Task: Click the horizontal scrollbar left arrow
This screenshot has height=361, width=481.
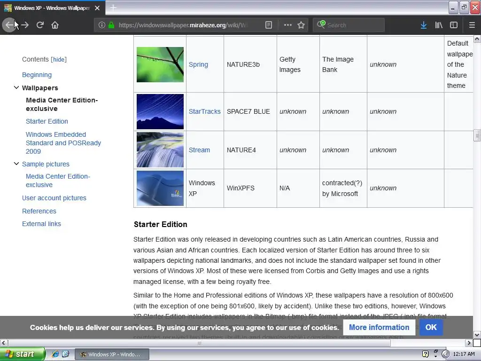Action: [3, 343]
